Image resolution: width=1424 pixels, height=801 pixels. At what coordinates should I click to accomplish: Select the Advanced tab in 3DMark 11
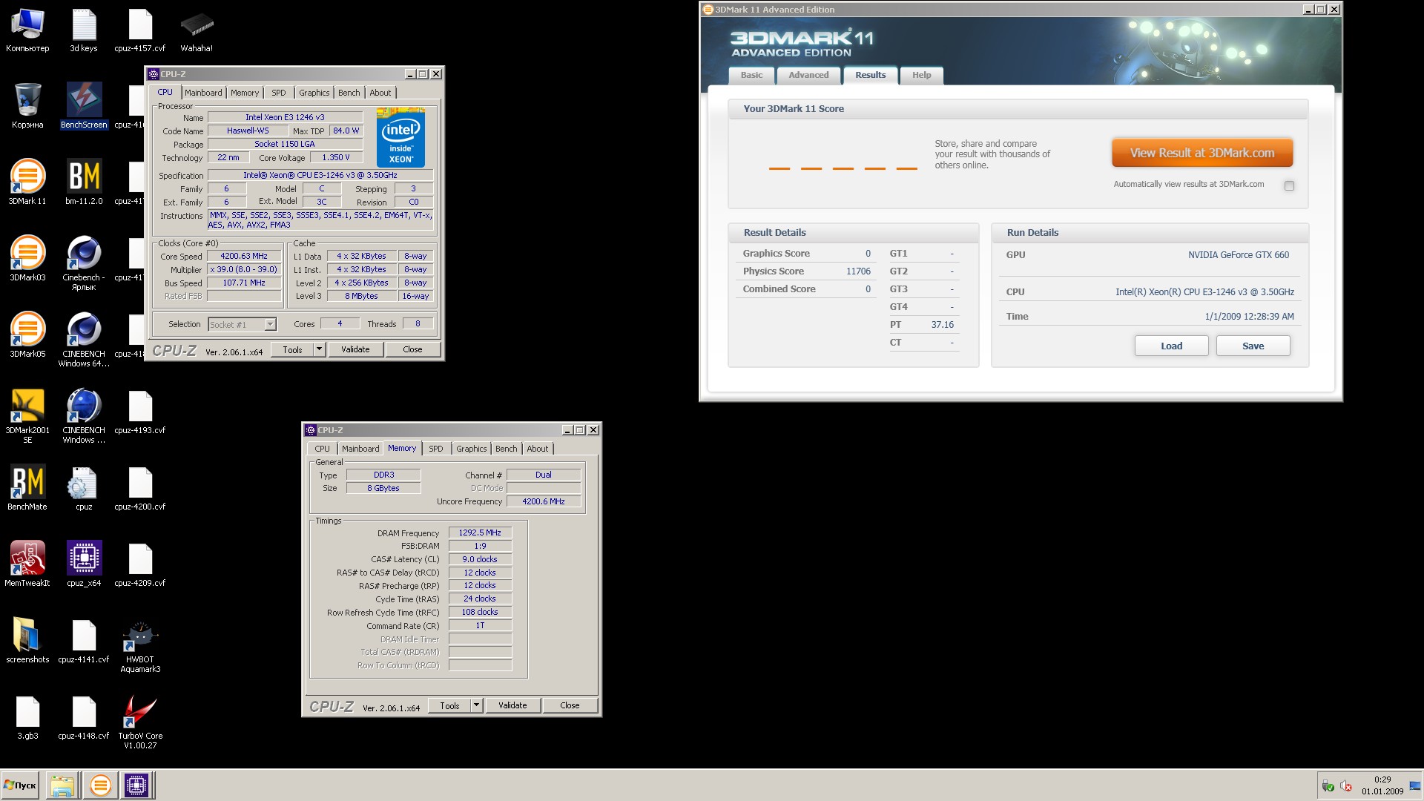pos(808,75)
